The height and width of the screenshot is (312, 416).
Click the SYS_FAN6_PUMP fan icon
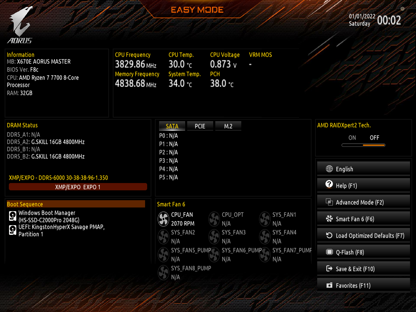click(214, 255)
